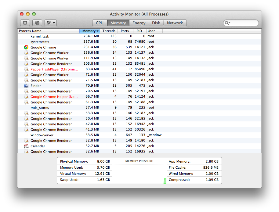Click the Physical Memory 8.00 GB value
This screenshot has width=279, height=212.
[103, 161]
